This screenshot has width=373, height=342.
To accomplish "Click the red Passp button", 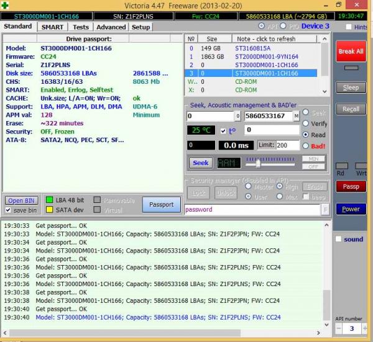I will click(351, 186).
